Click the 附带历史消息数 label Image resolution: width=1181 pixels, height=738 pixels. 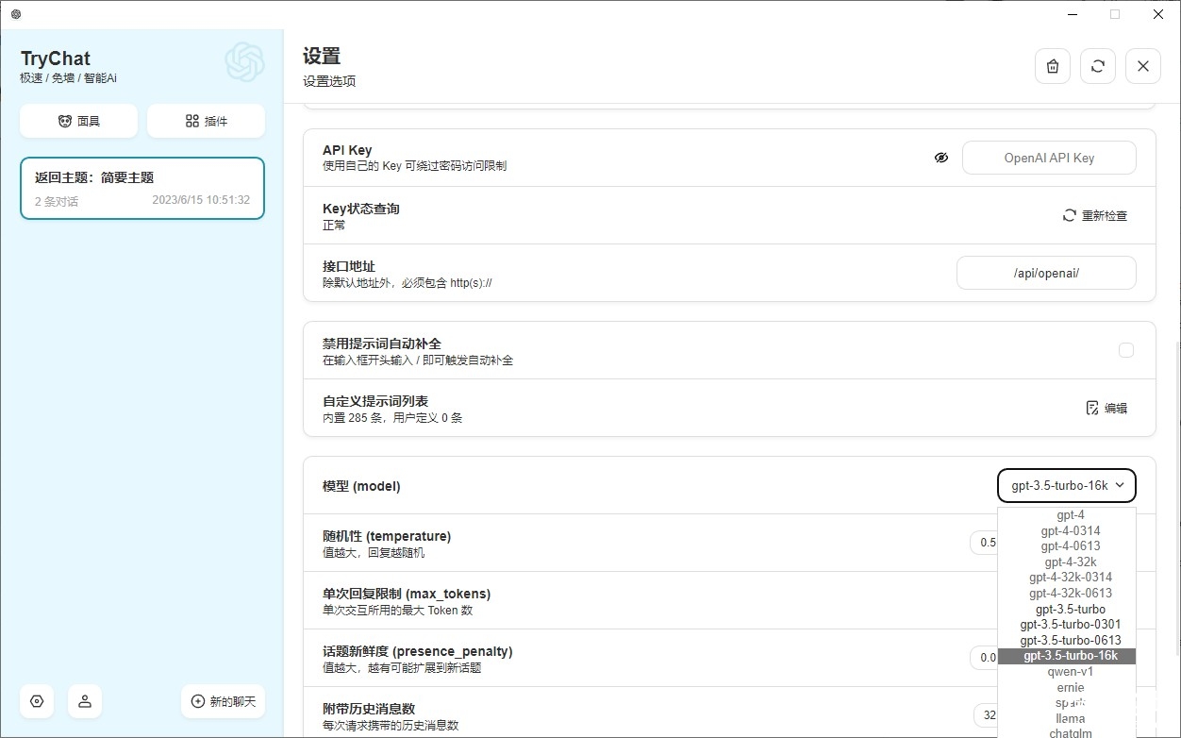pyautogui.click(x=369, y=709)
